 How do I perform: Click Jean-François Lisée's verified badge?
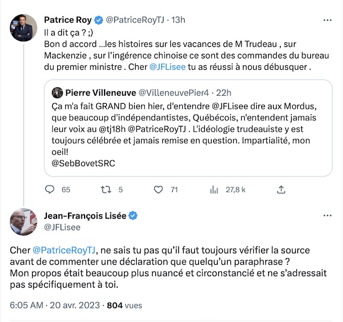(132, 216)
